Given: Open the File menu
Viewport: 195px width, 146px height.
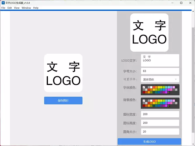Looking at the screenshot, I should click(x=3, y=8).
